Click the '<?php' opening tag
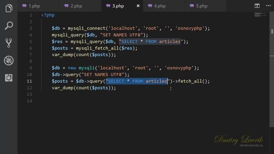Image resolution: width=274 pixels, height=154 pixels. click(x=48, y=15)
